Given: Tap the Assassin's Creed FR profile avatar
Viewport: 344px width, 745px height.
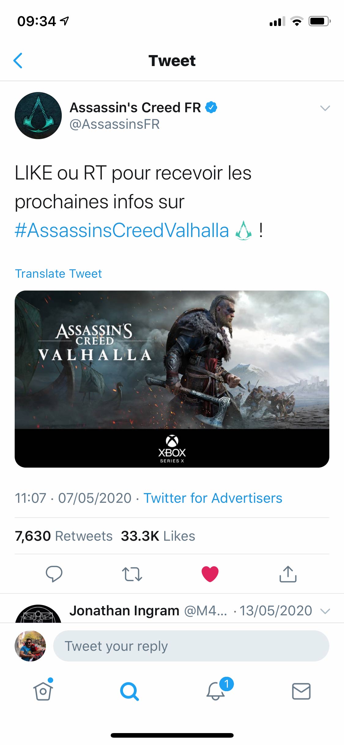Looking at the screenshot, I should coord(38,116).
